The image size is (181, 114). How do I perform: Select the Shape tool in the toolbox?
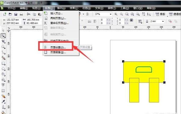click(x=3, y=36)
